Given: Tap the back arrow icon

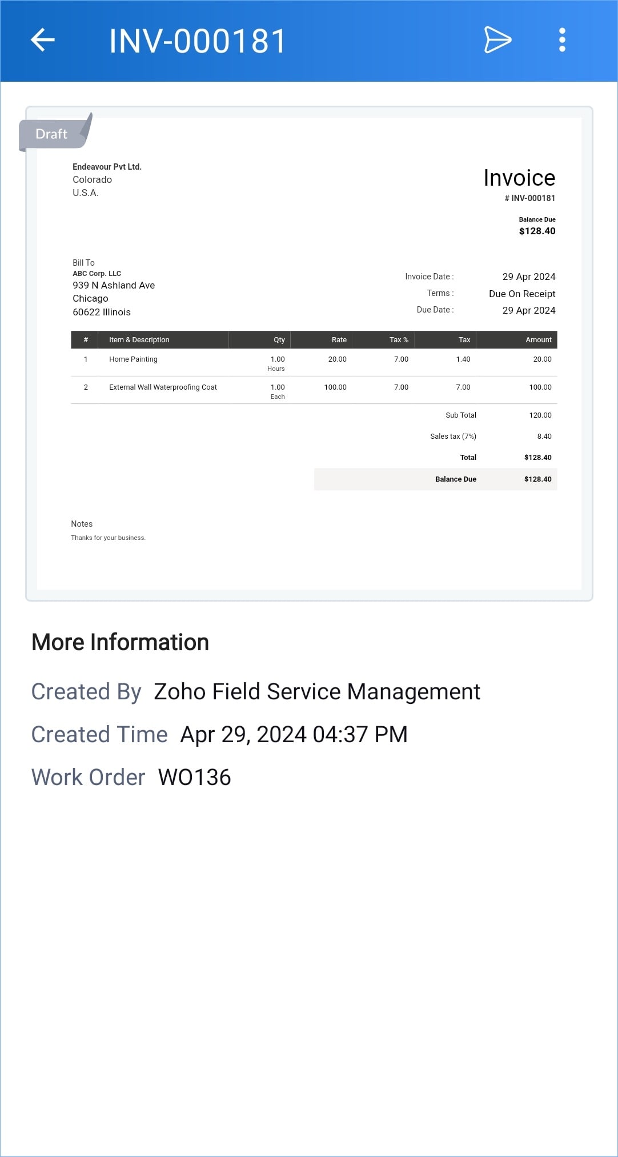Looking at the screenshot, I should 43,40.
